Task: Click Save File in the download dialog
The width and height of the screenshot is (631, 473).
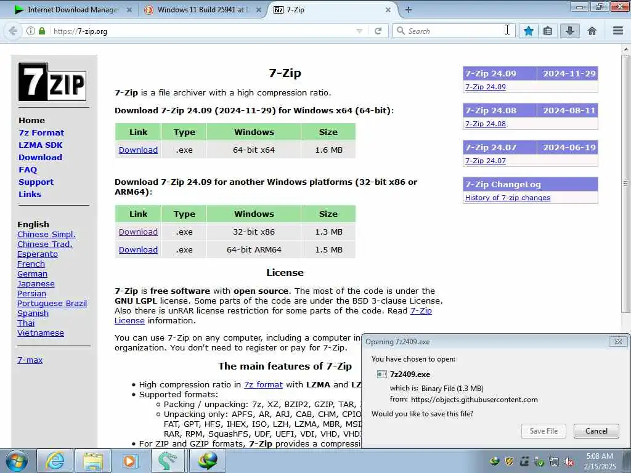Action: (x=543, y=431)
